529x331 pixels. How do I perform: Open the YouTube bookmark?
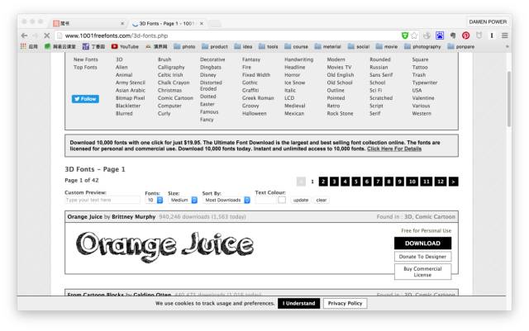pos(125,46)
